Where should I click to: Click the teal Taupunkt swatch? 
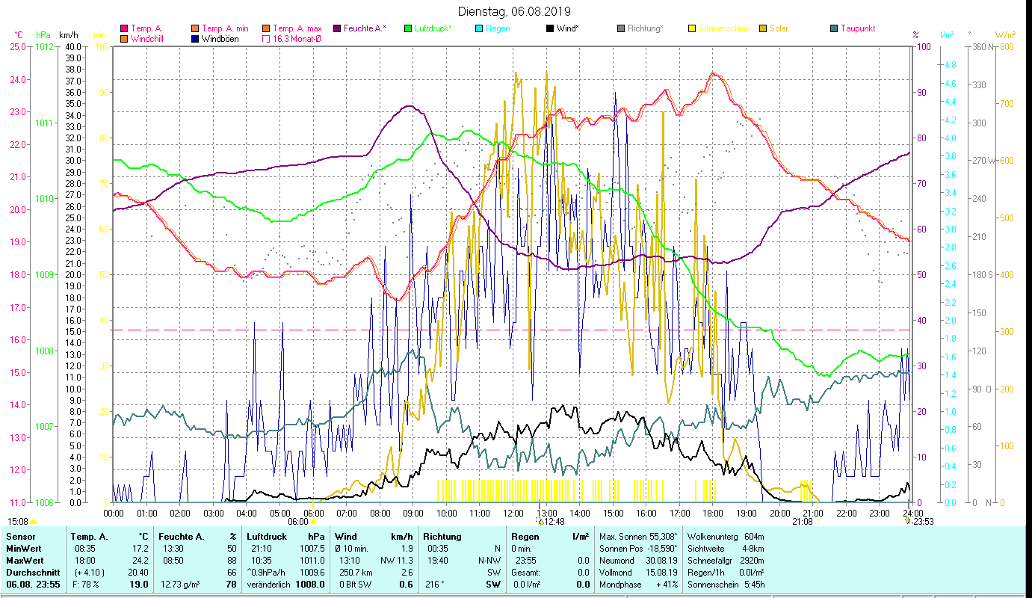(834, 29)
